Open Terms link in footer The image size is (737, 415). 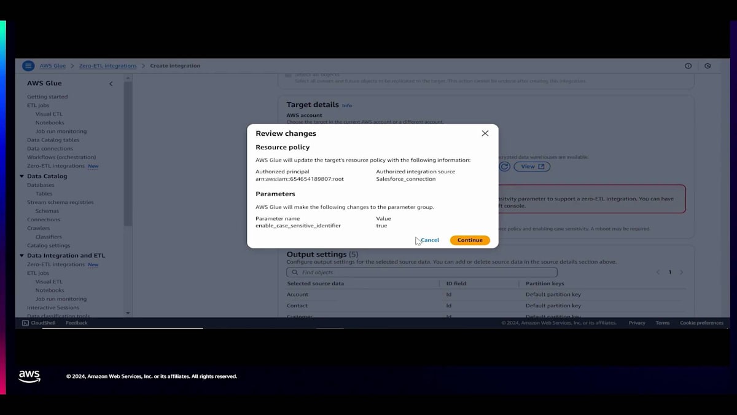tap(663, 323)
